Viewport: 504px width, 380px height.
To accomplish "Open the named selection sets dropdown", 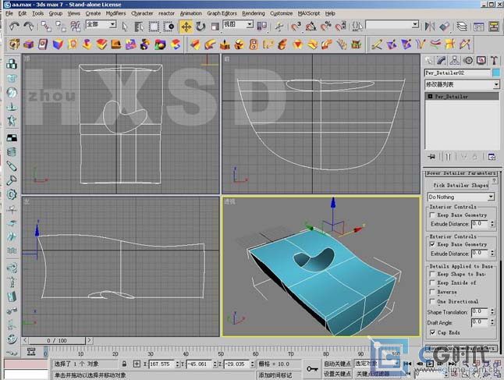I will pos(392,24).
